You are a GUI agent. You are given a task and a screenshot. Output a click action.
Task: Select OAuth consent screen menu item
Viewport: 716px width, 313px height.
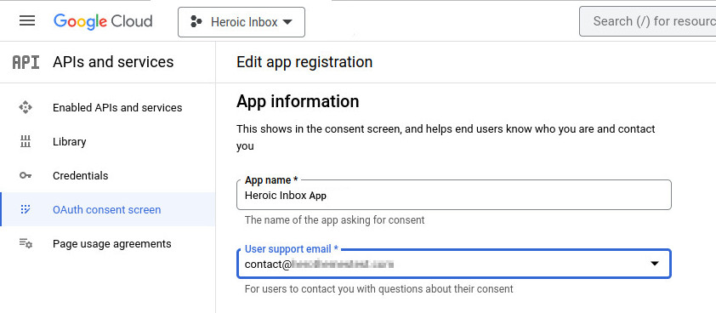[108, 210]
